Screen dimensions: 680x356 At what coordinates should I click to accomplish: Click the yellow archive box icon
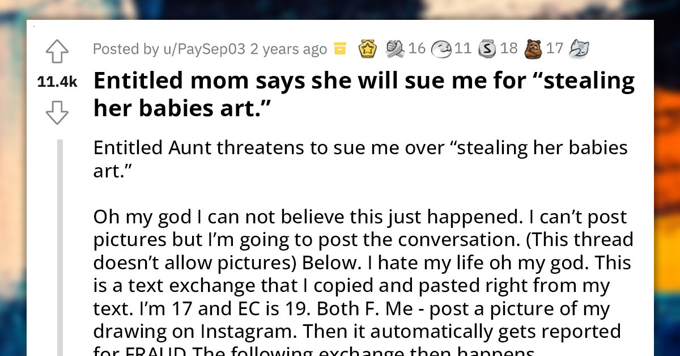340,48
